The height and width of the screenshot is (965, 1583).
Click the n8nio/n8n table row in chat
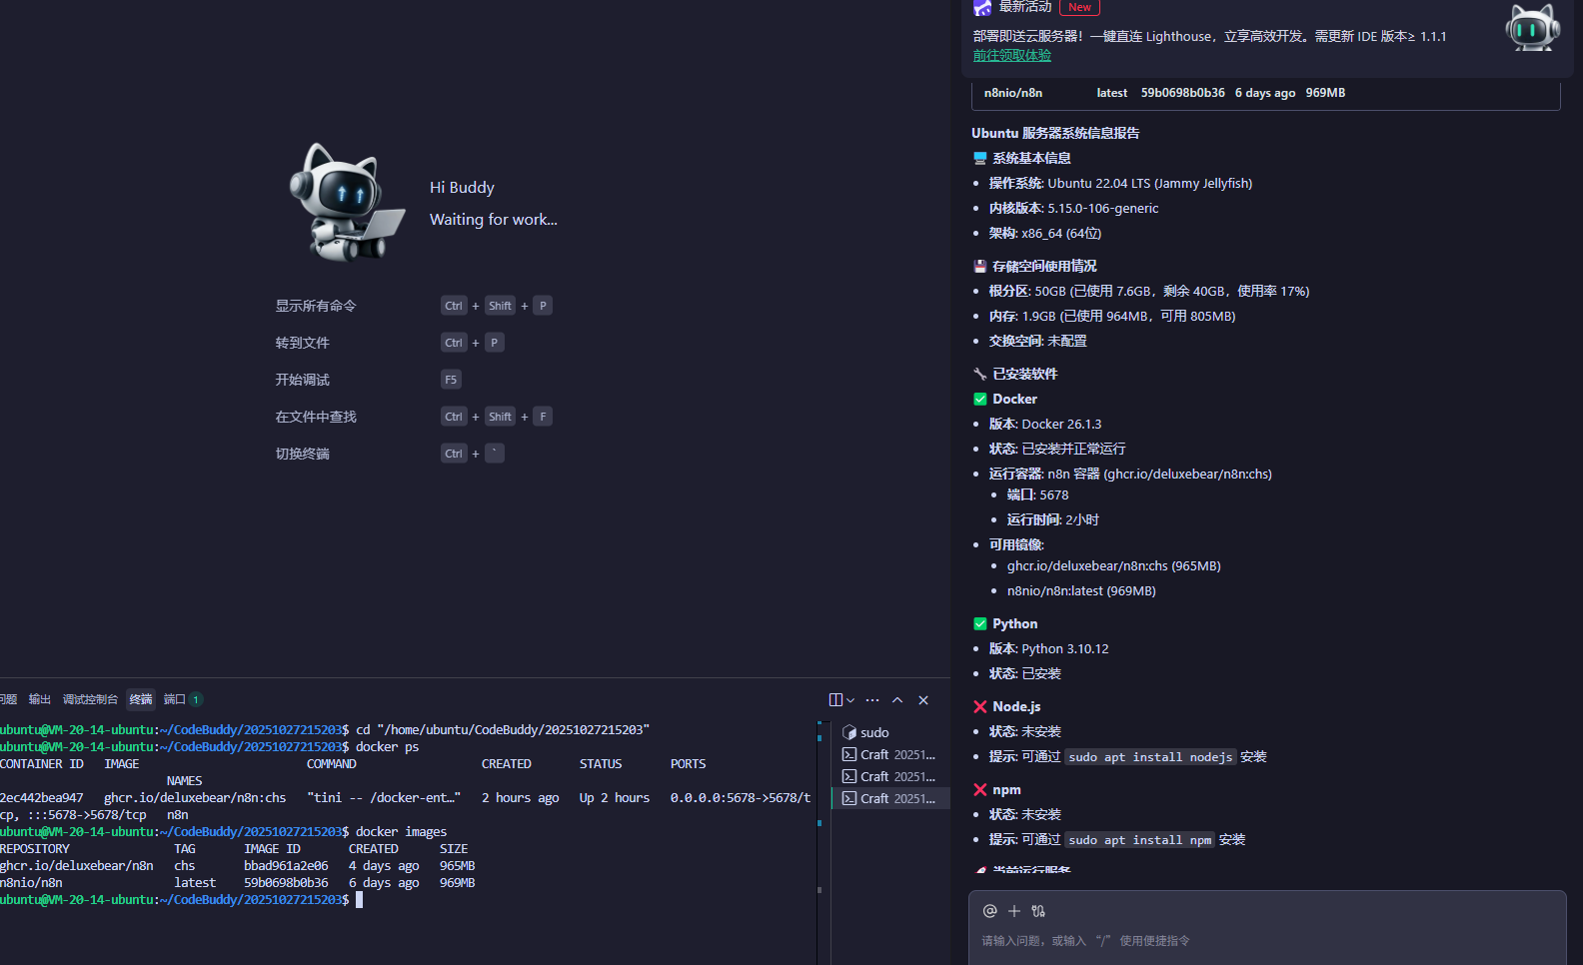point(1265,93)
